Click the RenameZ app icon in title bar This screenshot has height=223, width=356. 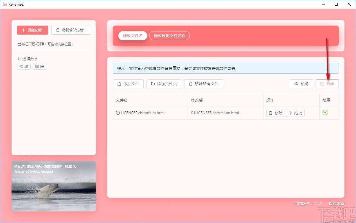click(5, 4)
